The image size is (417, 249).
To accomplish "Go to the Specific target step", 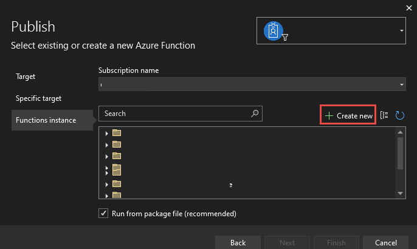I will 38,98.
